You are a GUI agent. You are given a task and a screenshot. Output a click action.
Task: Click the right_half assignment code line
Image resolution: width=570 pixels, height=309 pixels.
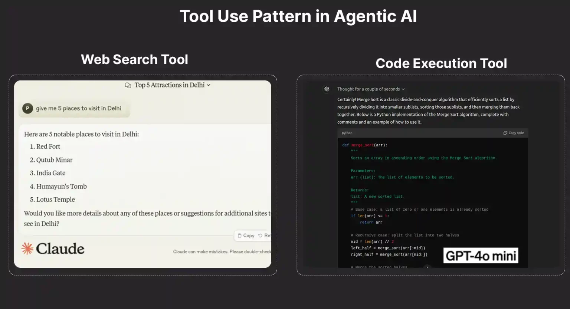(389, 254)
